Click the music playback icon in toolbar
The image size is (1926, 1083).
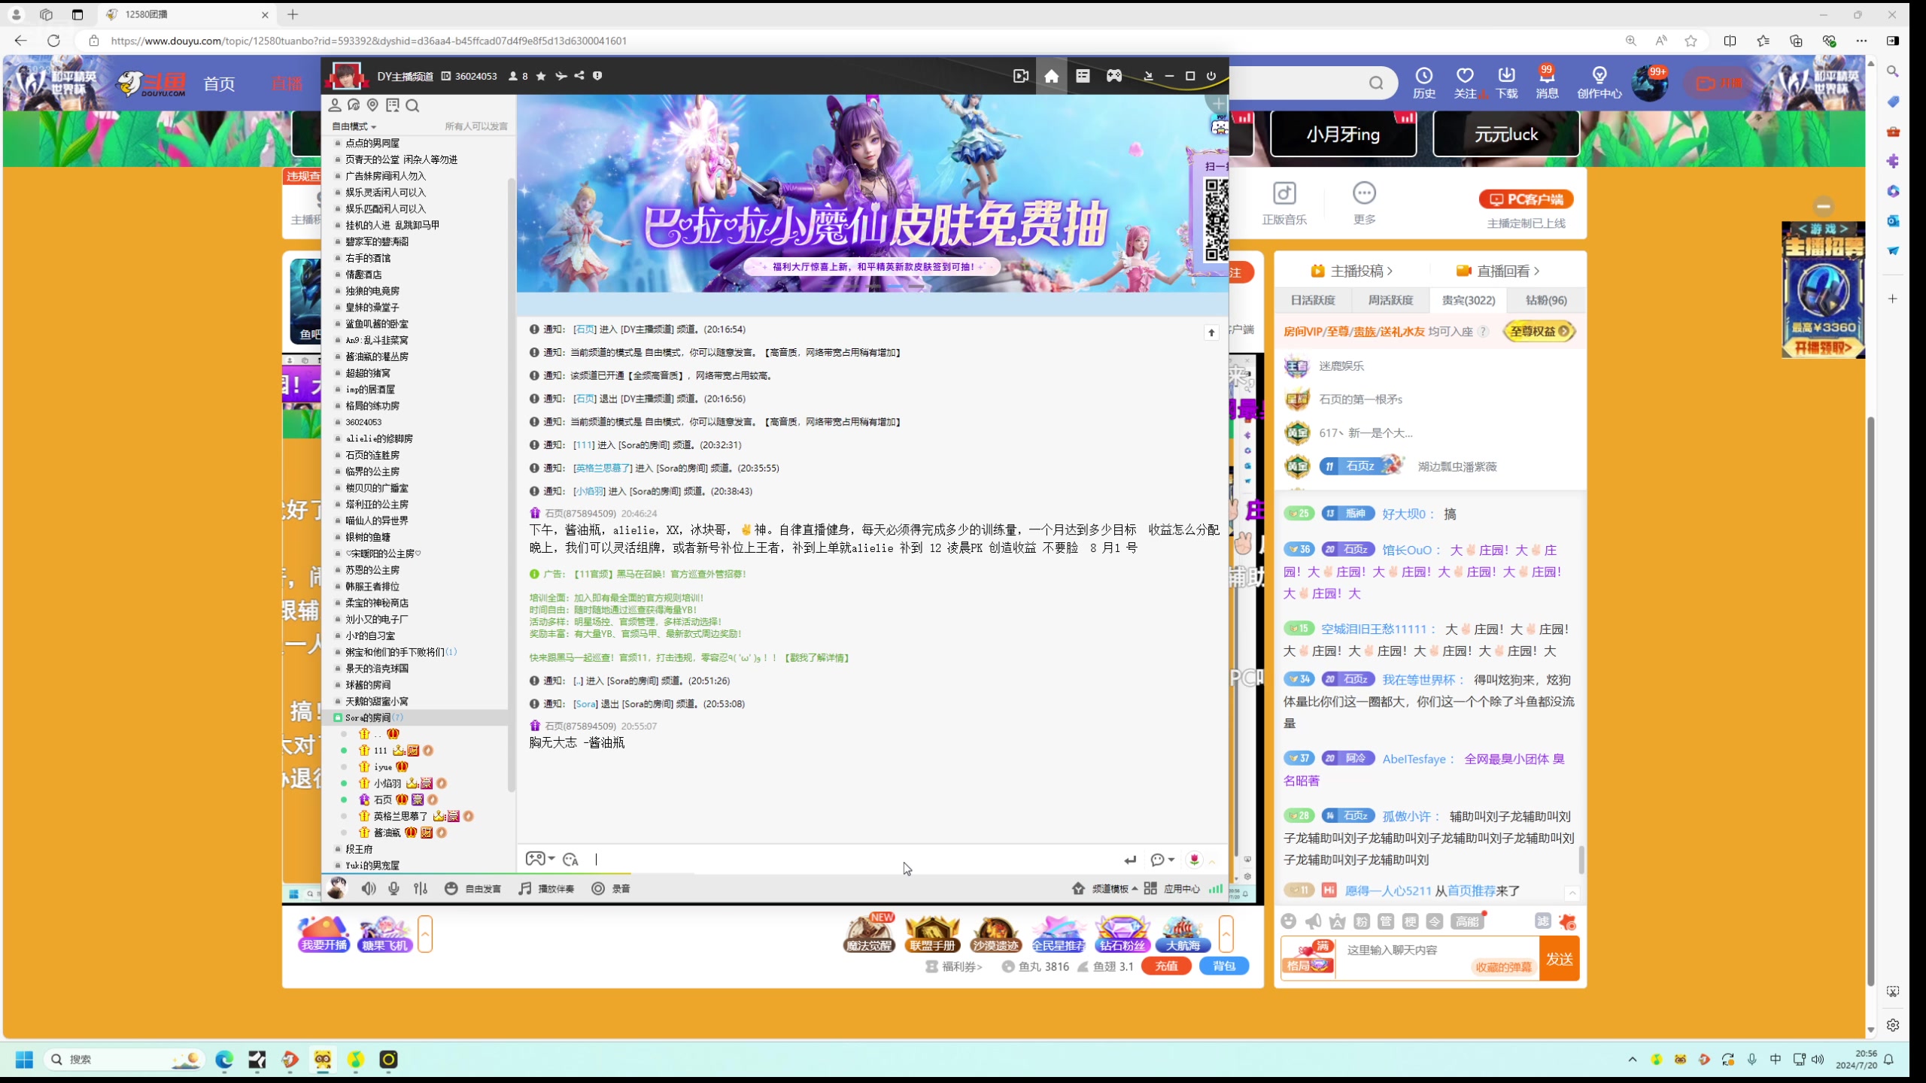[x=527, y=889]
